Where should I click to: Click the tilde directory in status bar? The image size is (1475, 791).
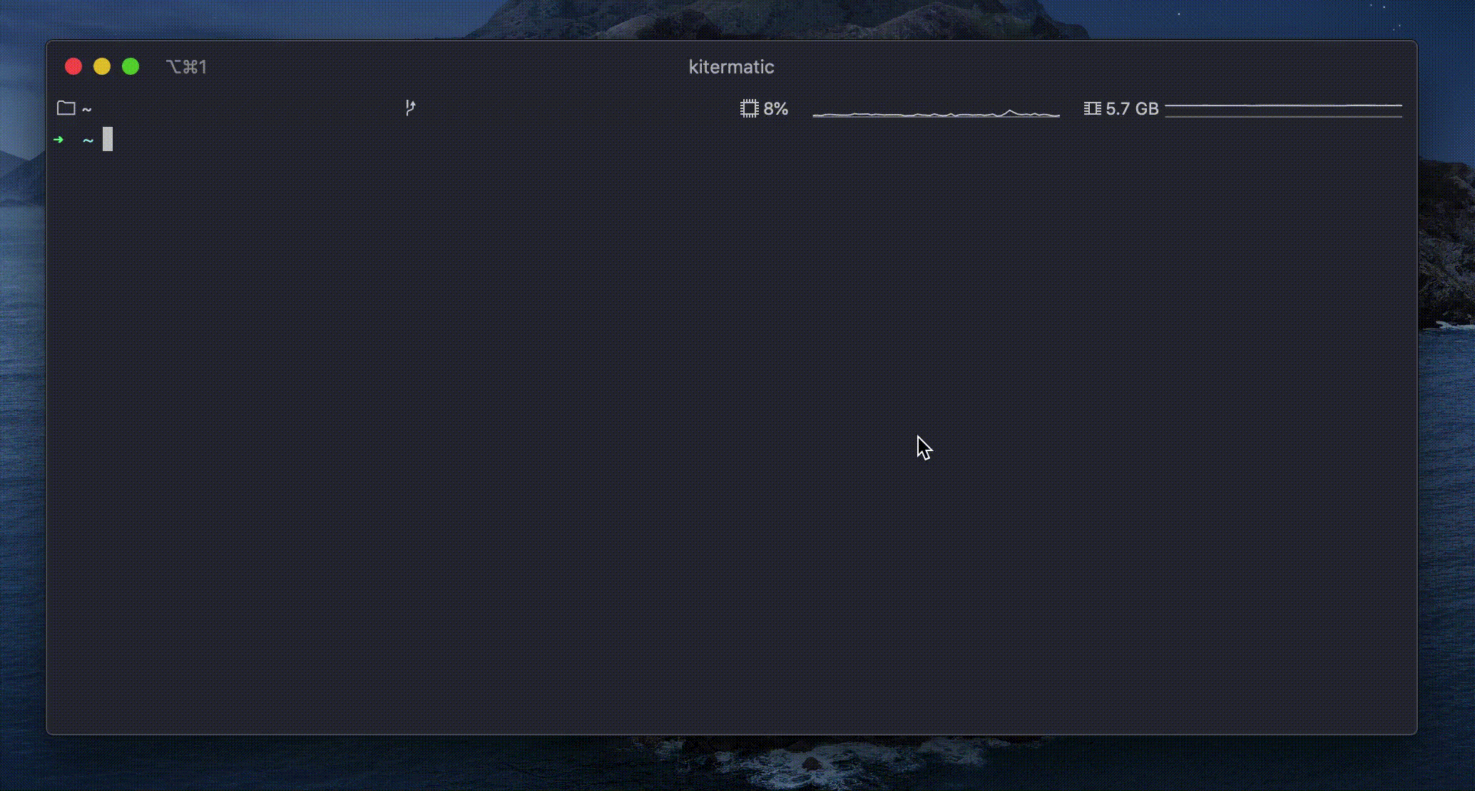click(x=87, y=110)
